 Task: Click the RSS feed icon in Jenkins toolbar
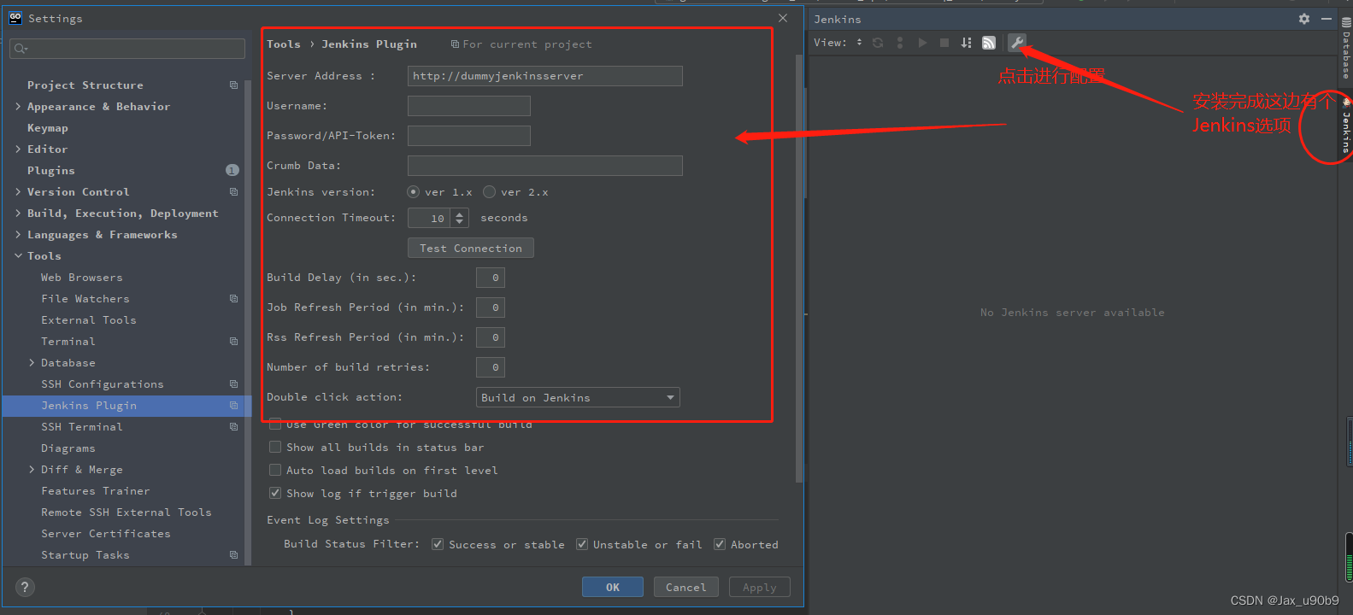[x=989, y=43]
